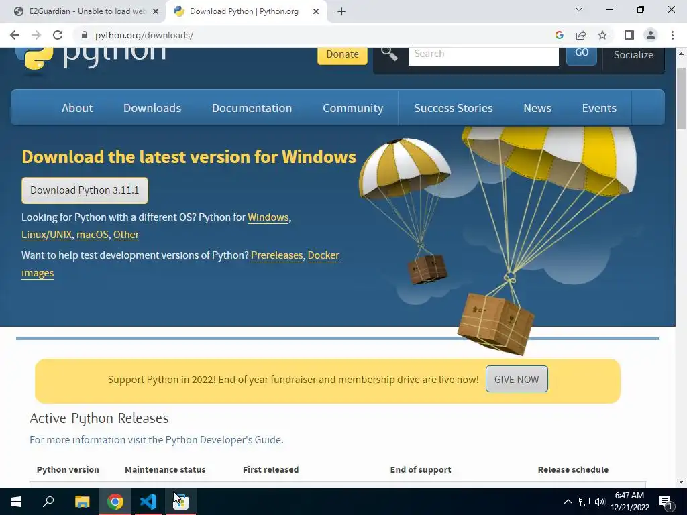Click the GIVE NOW button
Image resolution: width=687 pixels, height=515 pixels.
(x=517, y=380)
